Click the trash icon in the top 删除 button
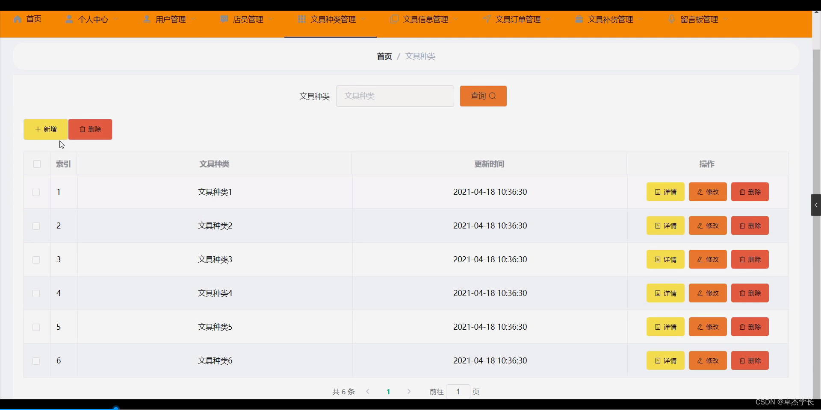This screenshot has height=410, width=821. [83, 129]
